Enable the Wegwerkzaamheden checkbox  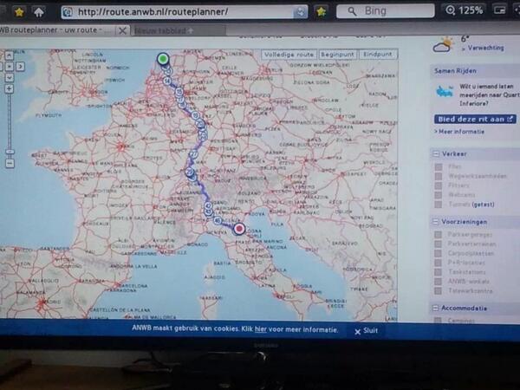(439, 176)
